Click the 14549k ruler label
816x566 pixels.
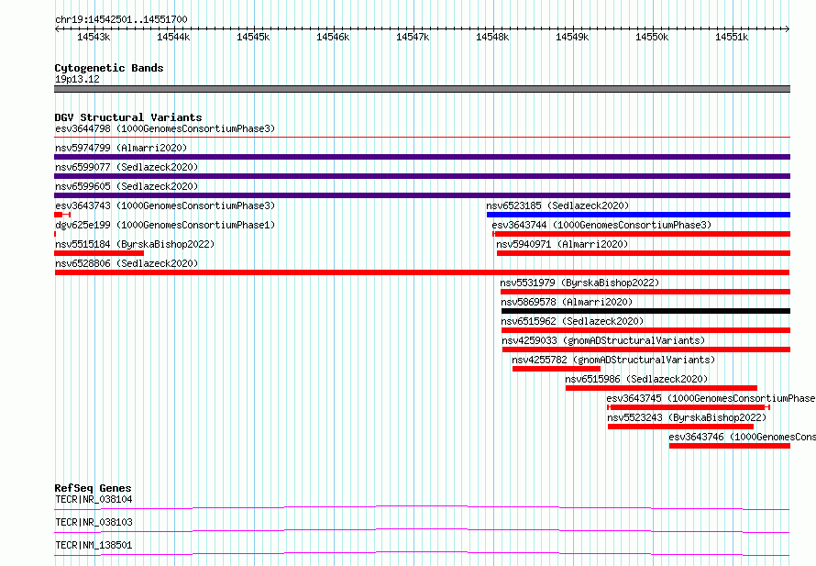pos(572,37)
